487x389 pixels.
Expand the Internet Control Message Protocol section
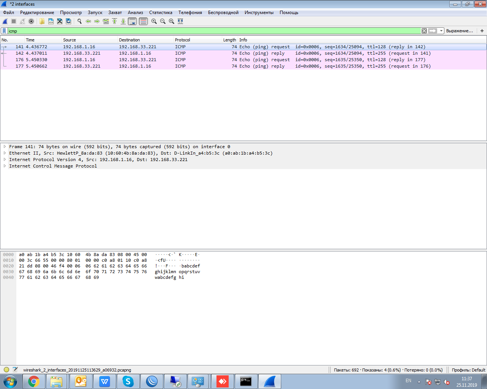click(5, 166)
